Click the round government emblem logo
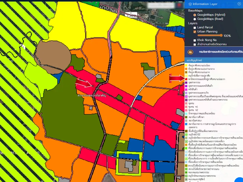Image resolution: width=243 pixels, height=182 pixels. pos(190,52)
